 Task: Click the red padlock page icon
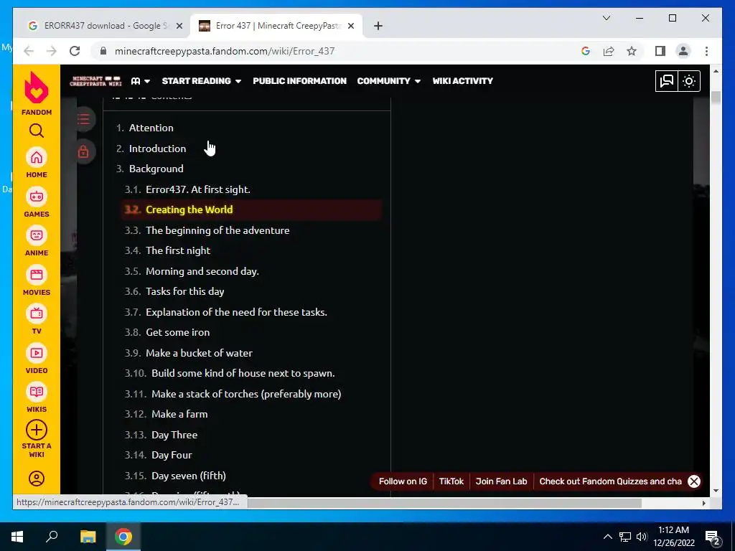pos(83,151)
